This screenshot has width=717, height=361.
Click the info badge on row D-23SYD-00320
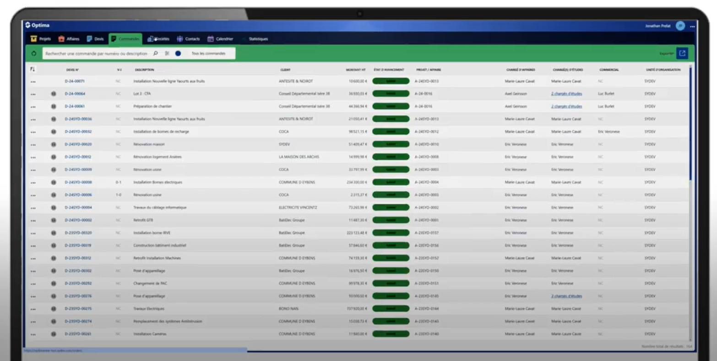pos(53,232)
